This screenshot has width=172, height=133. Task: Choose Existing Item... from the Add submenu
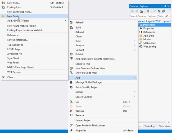tap(35, 7)
